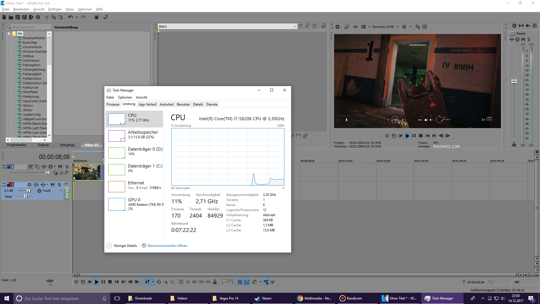Open project properties gear in main toolbar
540x304 pixels.
pos(38,17)
